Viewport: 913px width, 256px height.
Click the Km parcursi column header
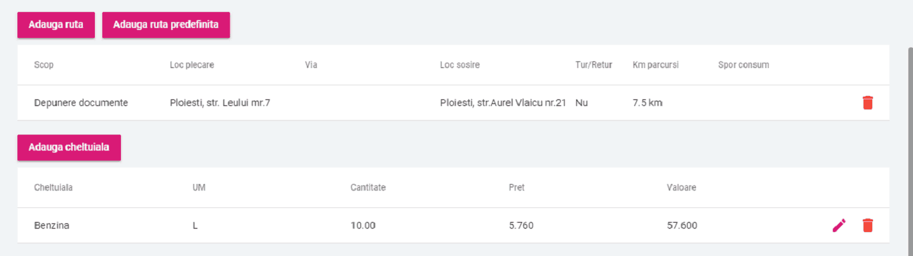[656, 65]
